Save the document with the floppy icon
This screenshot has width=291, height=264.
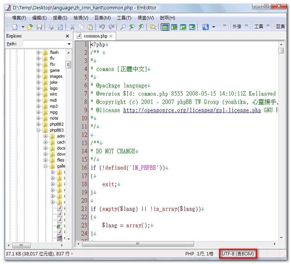click(x=39, y=27)
